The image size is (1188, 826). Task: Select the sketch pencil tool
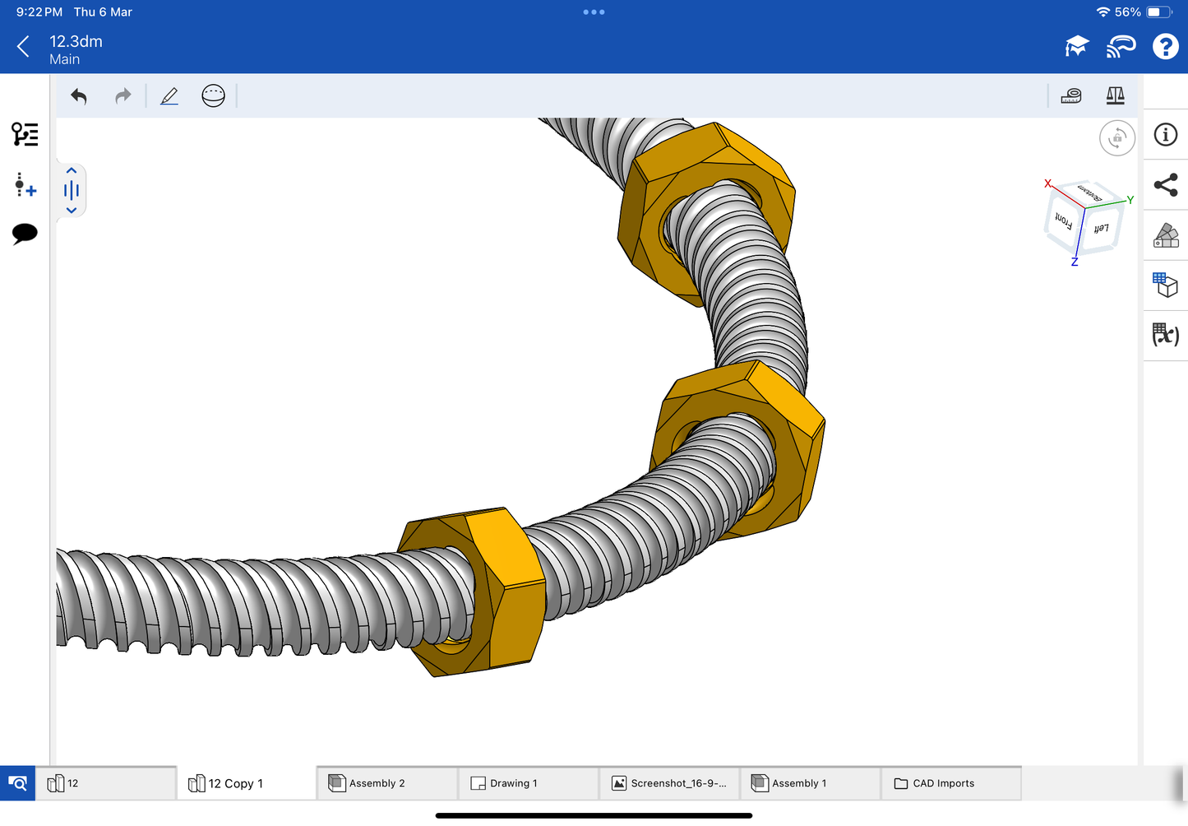[x=169, y=96]
